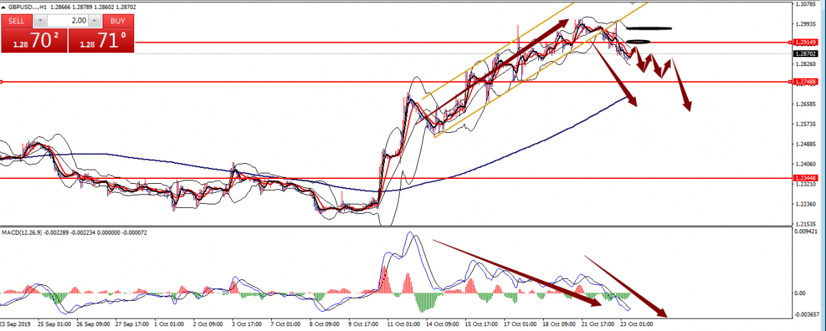Select the thick black line near 1.29935

649,28
